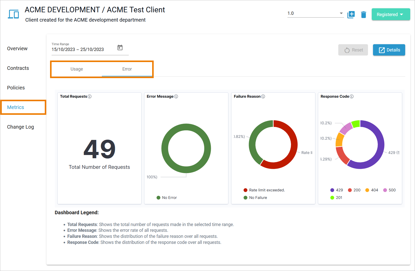The width and height of the screenshot is (415, 271).
Task: Click the Details button
Action: click(389, 50)
